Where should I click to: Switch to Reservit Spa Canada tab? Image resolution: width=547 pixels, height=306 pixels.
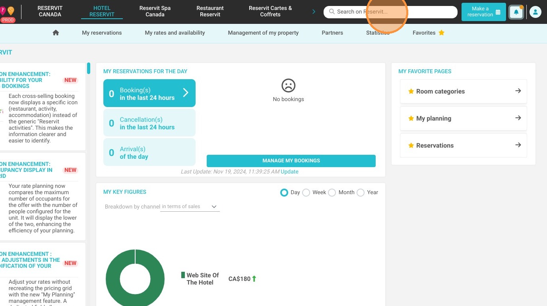click(155, 11)
